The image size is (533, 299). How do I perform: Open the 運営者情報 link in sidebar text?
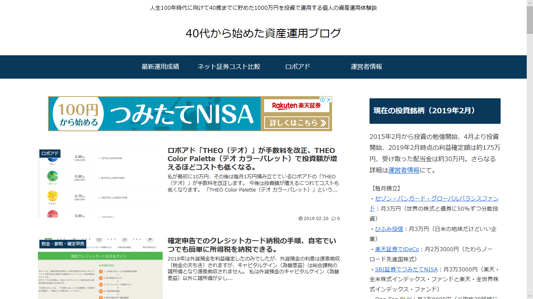[404, 170]
